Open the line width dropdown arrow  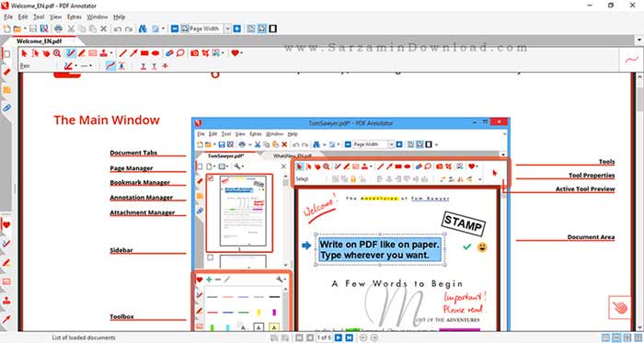(x=91, y=65)
